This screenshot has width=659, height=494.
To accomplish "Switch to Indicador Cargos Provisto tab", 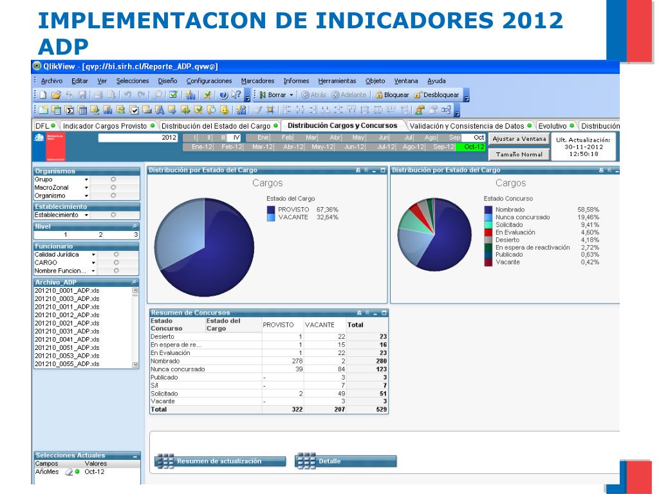I will (x=108, y=126).
